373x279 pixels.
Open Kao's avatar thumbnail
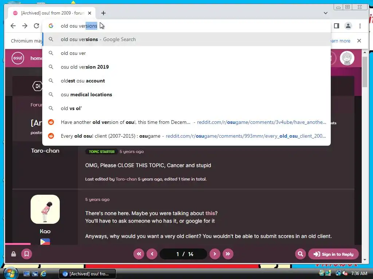coord(45,209)
